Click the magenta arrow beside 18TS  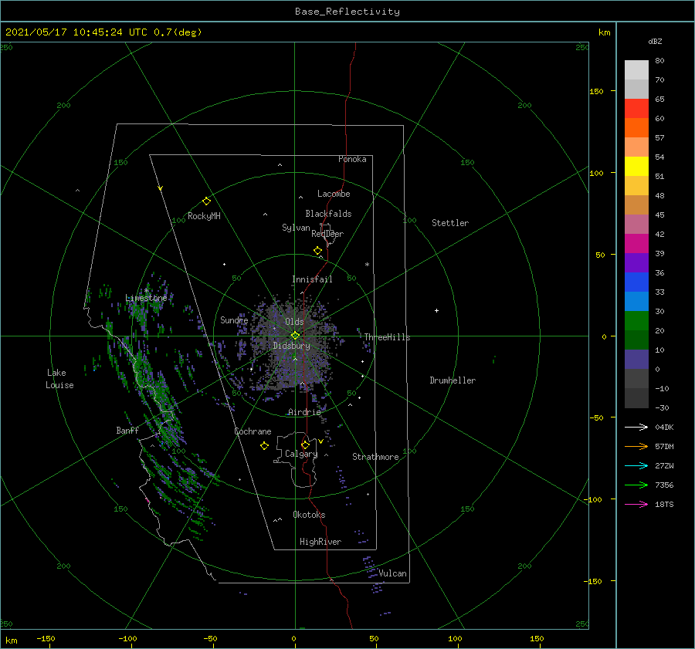click(636, 504)
